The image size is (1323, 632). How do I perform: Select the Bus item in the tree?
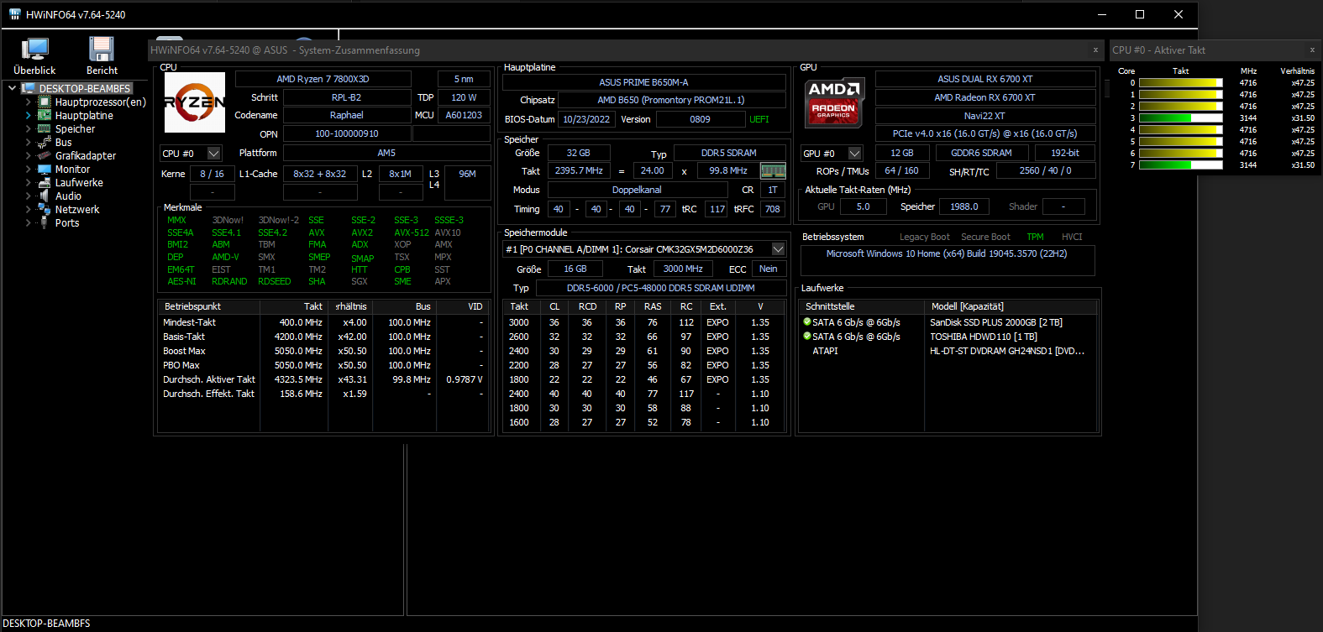click(x=64, y=143)
